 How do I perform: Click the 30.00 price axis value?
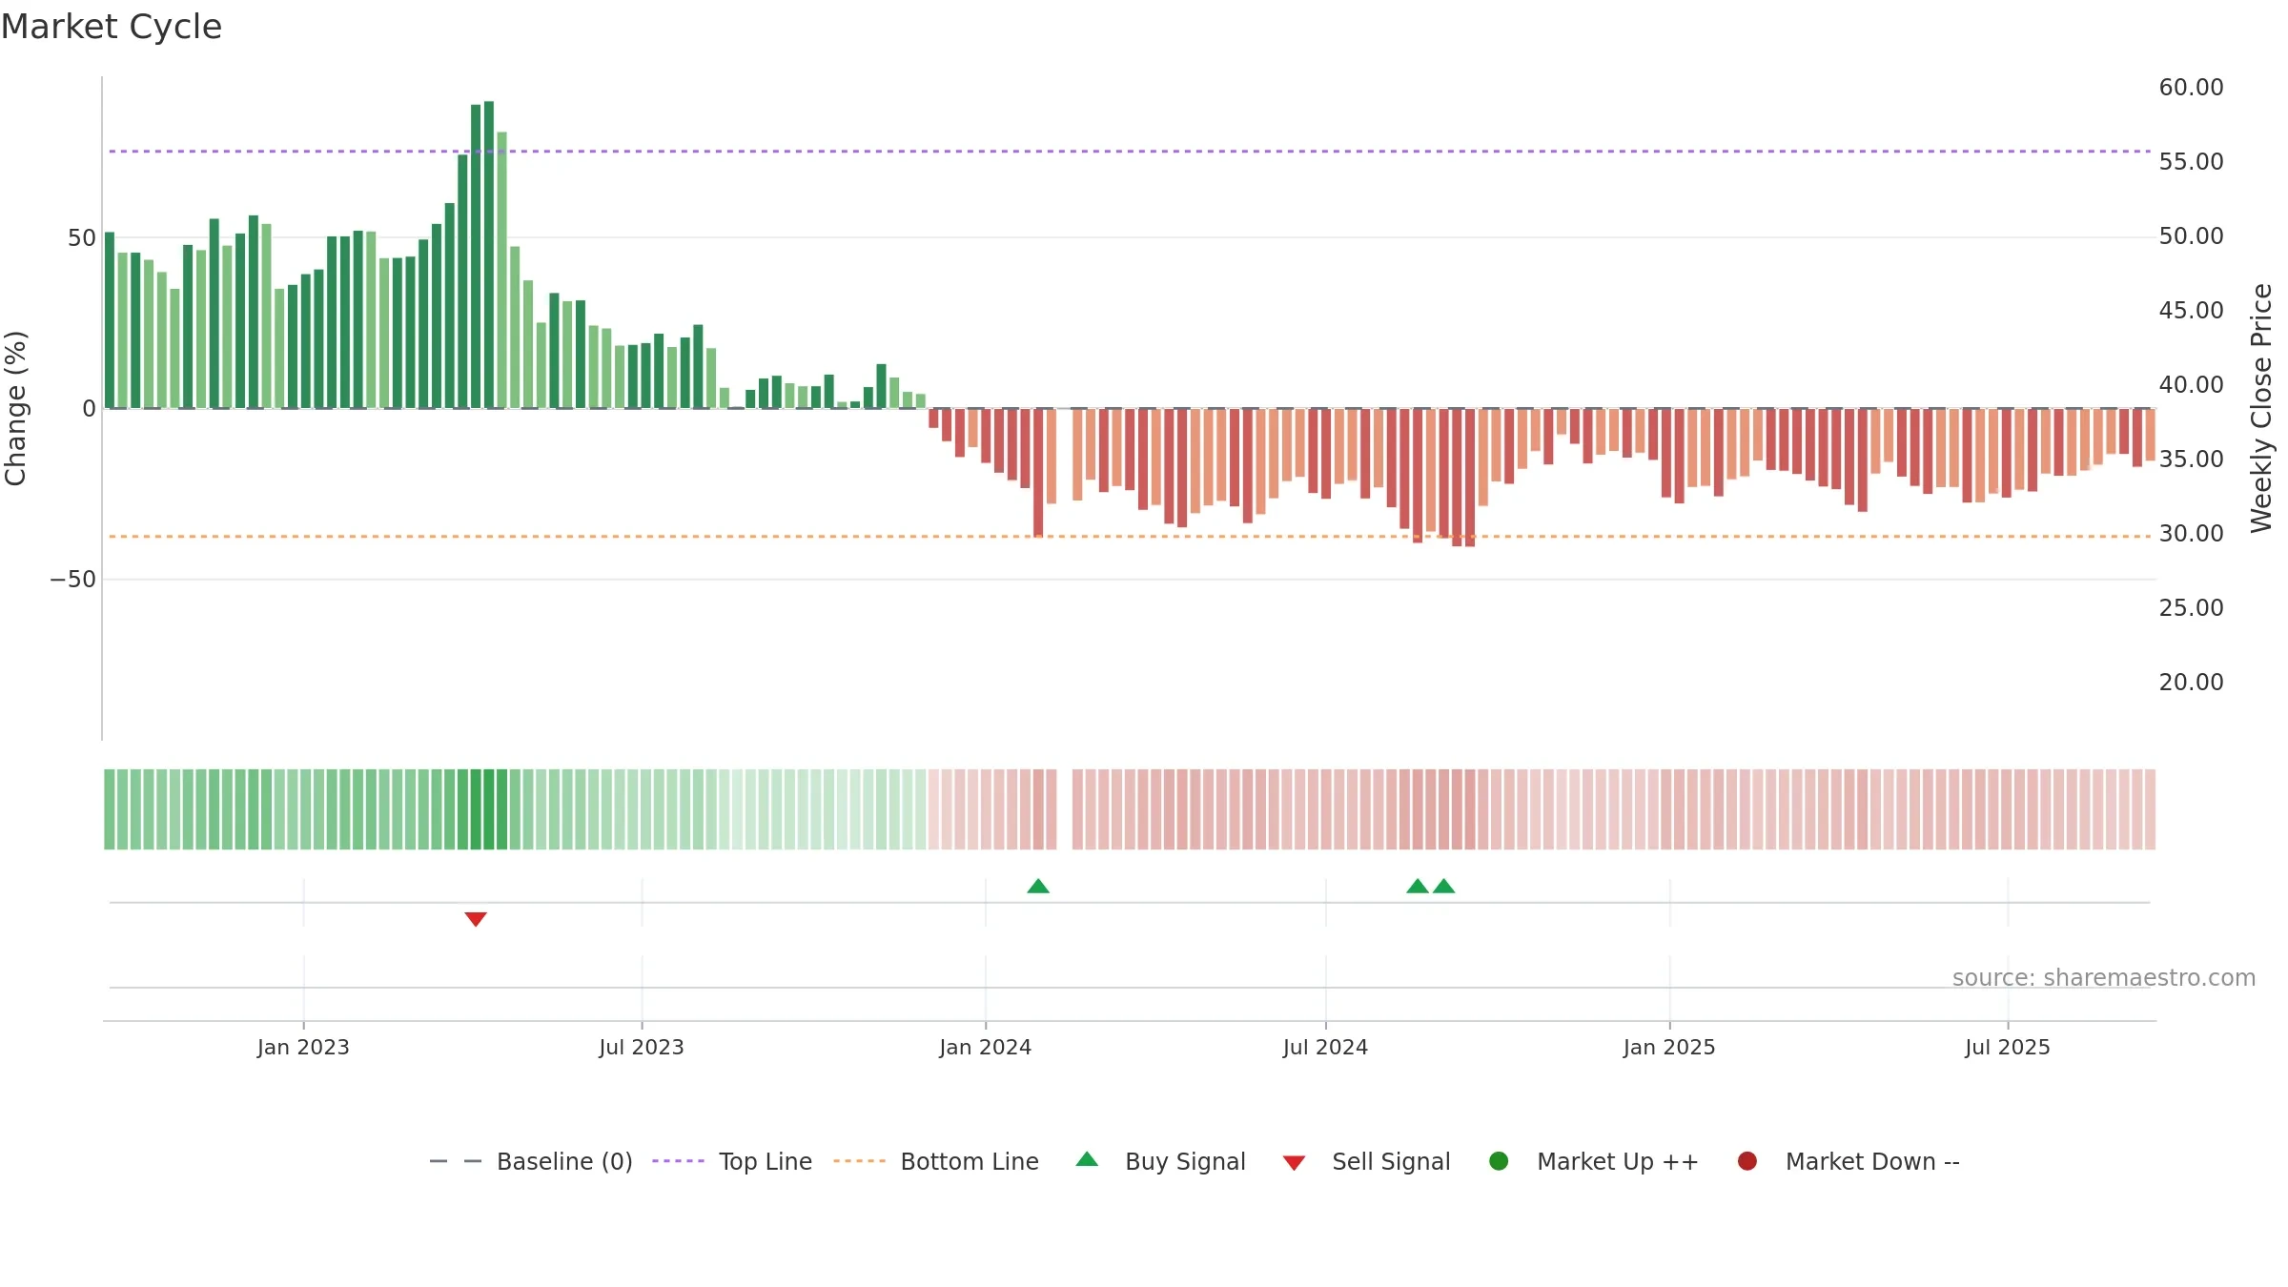point(2191,534)
